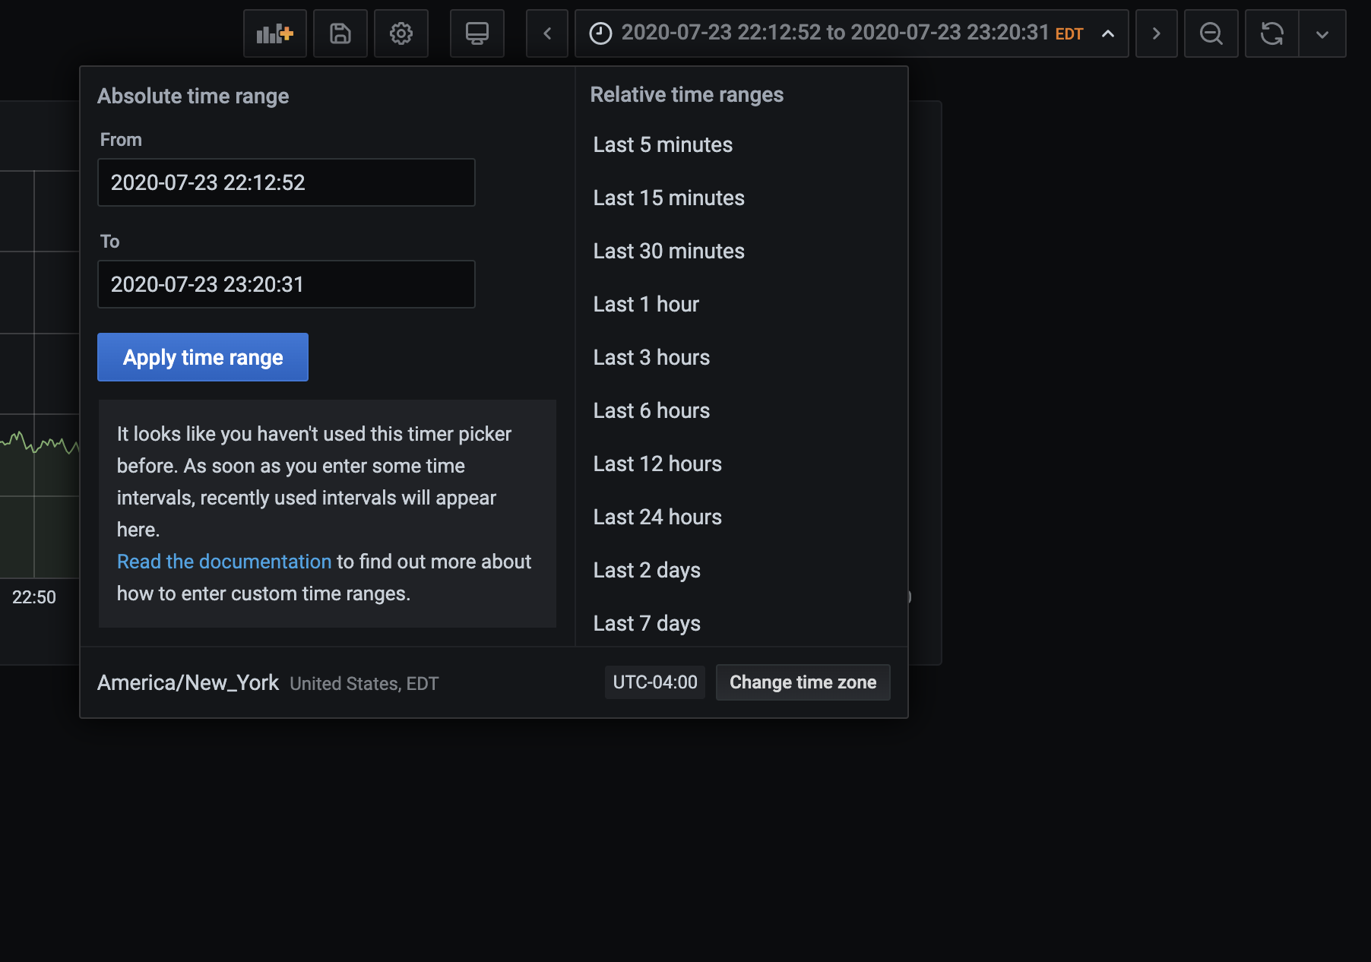Click the Change time zone button
The height and width of the screenshot is (962, 1371).
coord(803,682)
